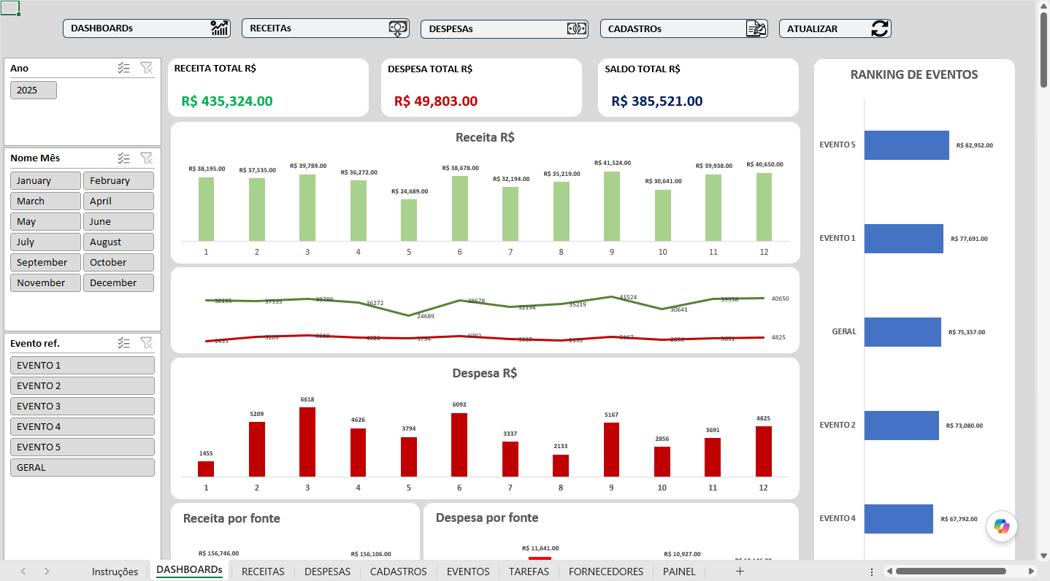Click the vertical scrollbar thumb
Screen dimensions: 1050x581
[1043, 50]
